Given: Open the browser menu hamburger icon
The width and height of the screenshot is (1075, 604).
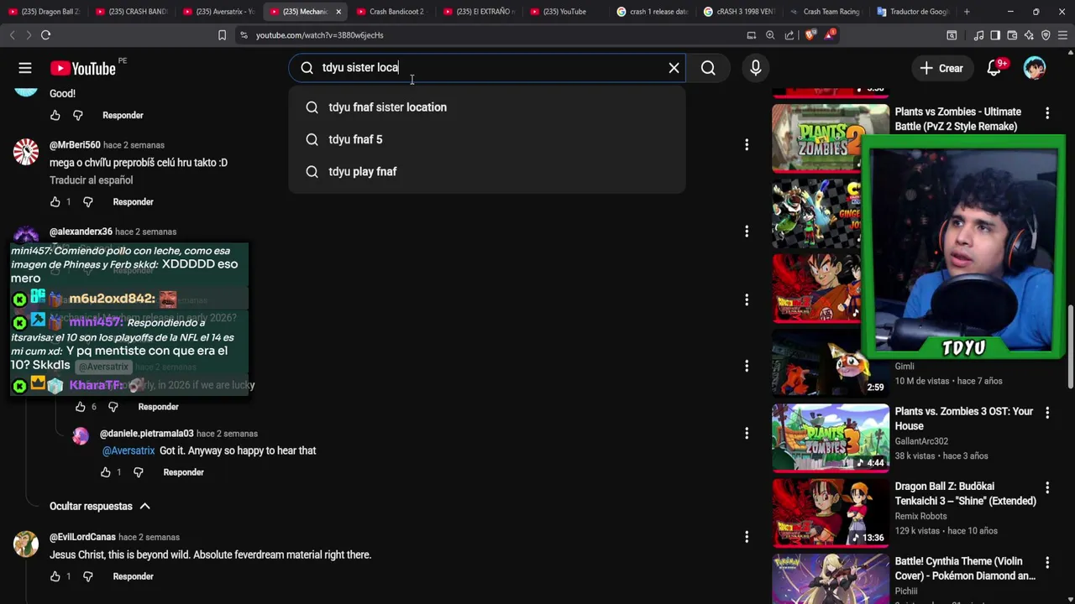Looking at the screenshot, I should (1063, 35).
